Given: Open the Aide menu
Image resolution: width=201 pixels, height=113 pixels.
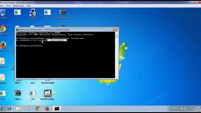Looking at the screenshot, I should coord(28,6).
